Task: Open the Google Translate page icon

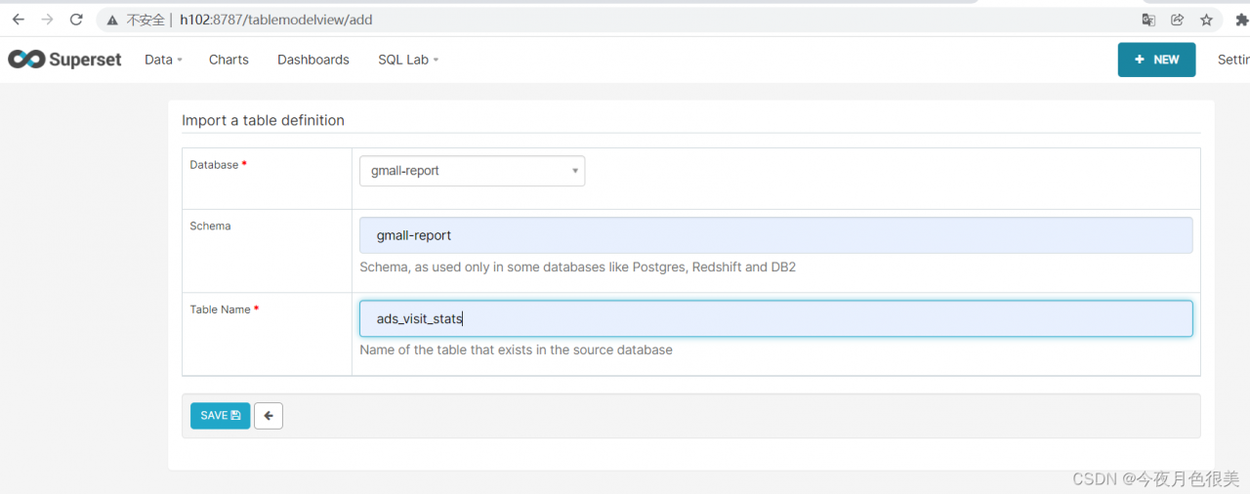Action: [1148, 20]
